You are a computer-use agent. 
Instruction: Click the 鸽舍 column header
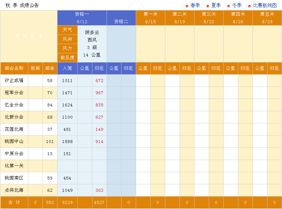click(50, 68)
